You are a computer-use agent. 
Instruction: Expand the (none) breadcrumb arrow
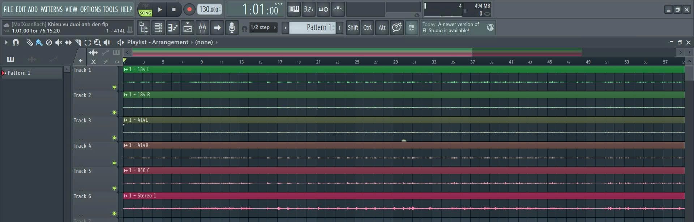(217, 42)
